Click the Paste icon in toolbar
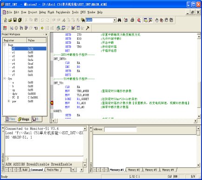The width and height of the screenshot is (202, 180). 36,20
